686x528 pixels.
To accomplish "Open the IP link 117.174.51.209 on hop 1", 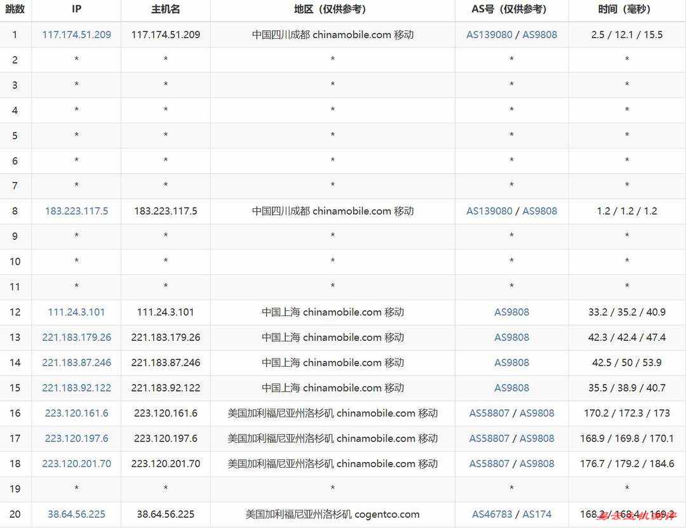I will (76, 34).
